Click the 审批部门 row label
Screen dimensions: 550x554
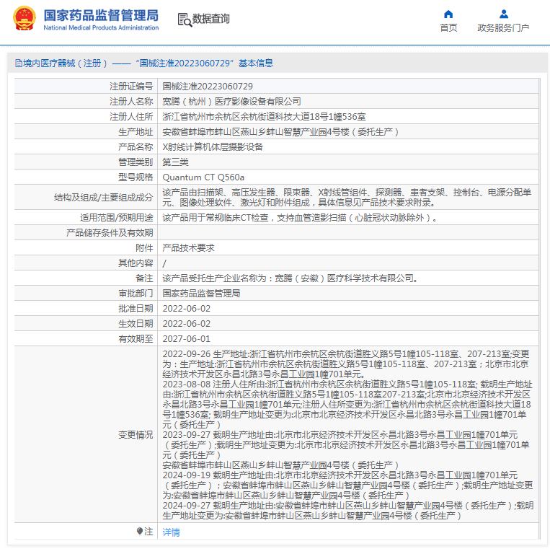coord(136,294)
